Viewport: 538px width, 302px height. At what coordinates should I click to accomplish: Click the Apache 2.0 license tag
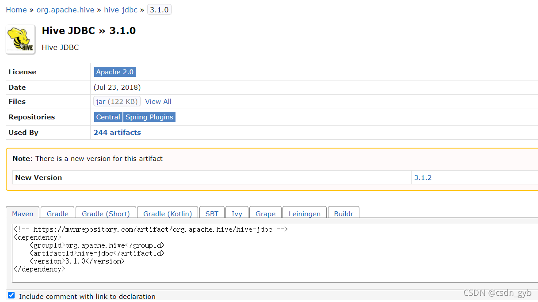[115, 72]
